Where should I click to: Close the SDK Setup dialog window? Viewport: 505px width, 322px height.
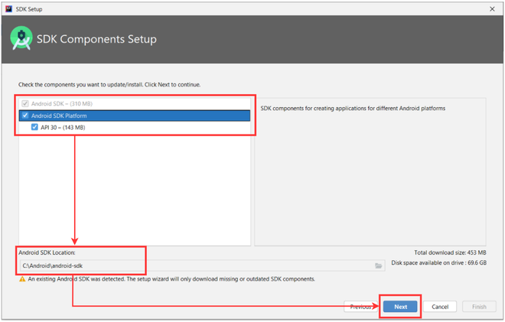[x=492, y=9]
